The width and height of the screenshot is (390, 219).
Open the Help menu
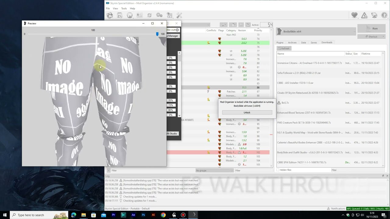[133, 9]
